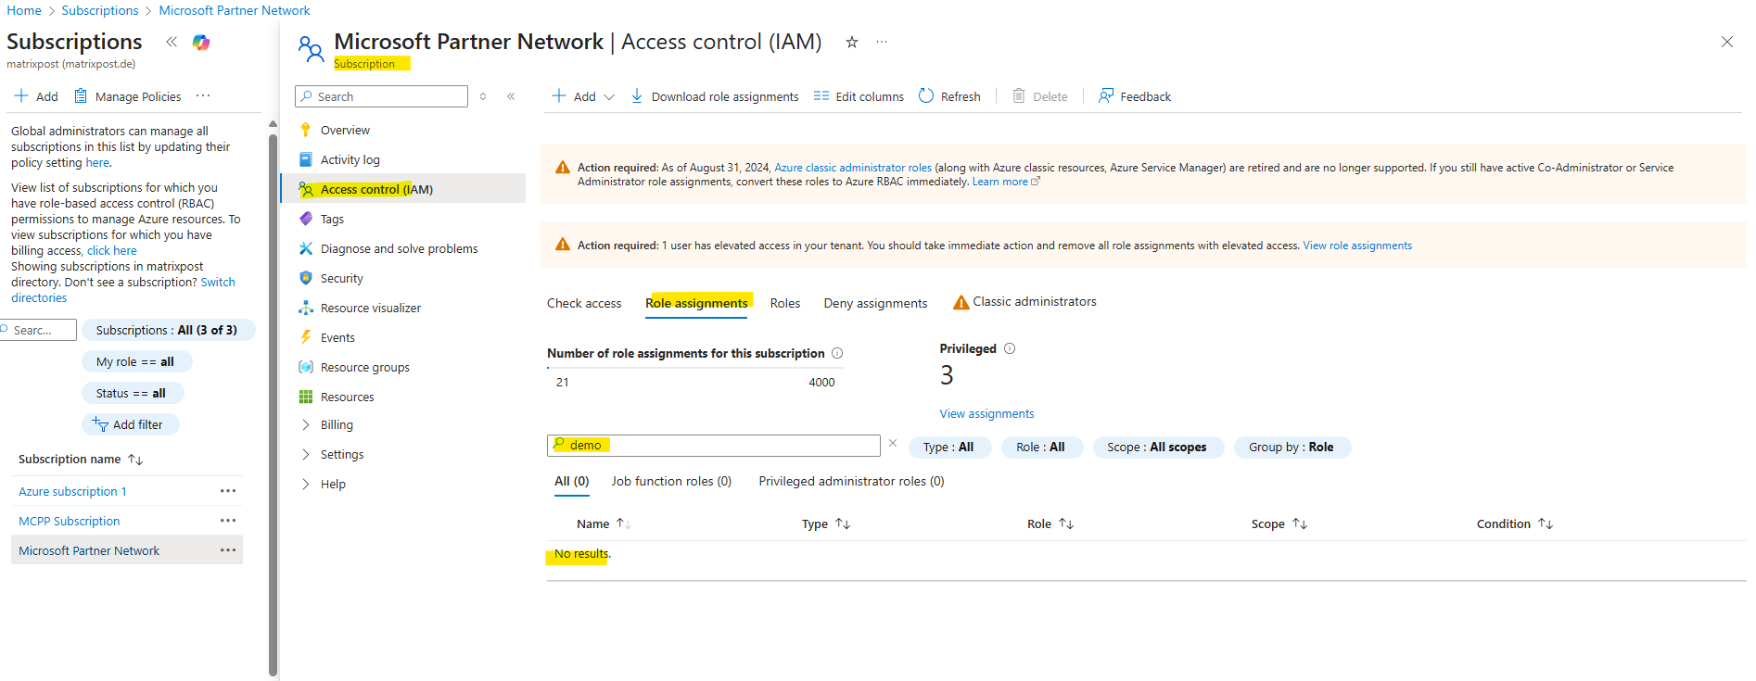Click info icon next to role assignments count

point(837,353)
